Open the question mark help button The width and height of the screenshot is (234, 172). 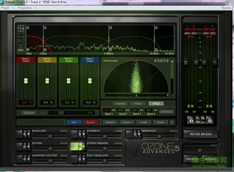172,122
